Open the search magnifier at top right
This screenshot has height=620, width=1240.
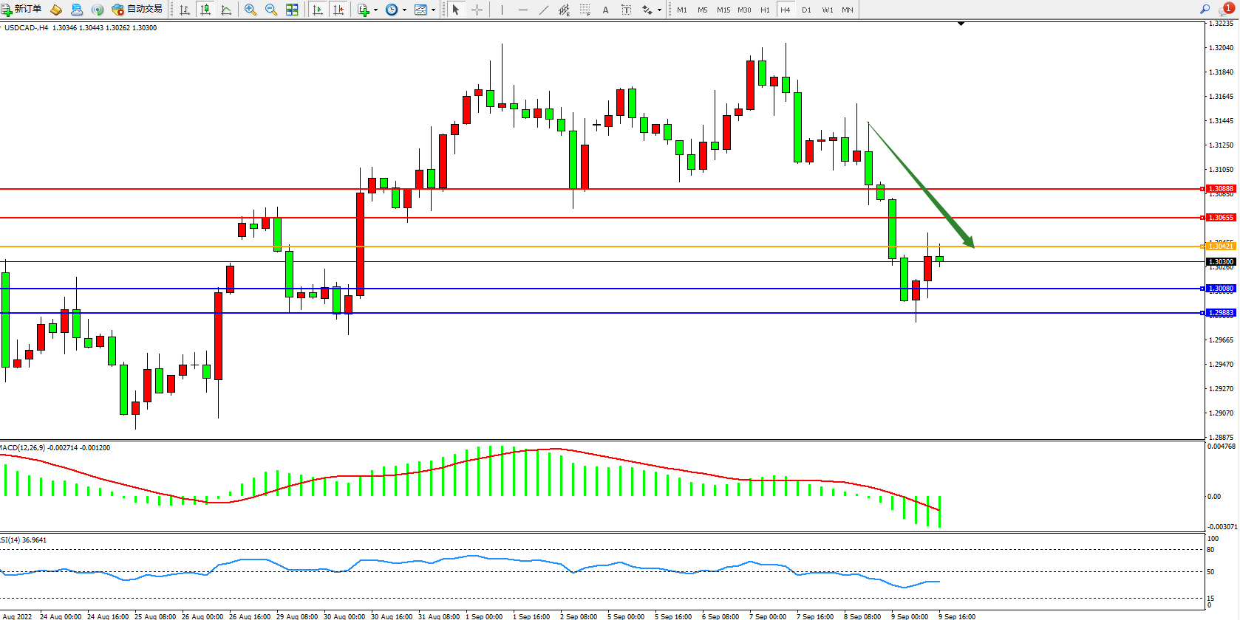coord(1205,9)
